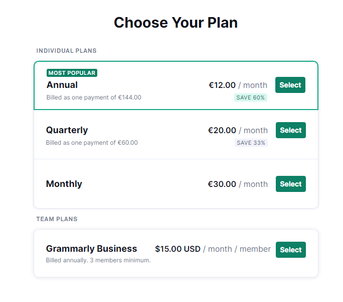Click the €20.00 / month price
343x302 pixels.
238,130
